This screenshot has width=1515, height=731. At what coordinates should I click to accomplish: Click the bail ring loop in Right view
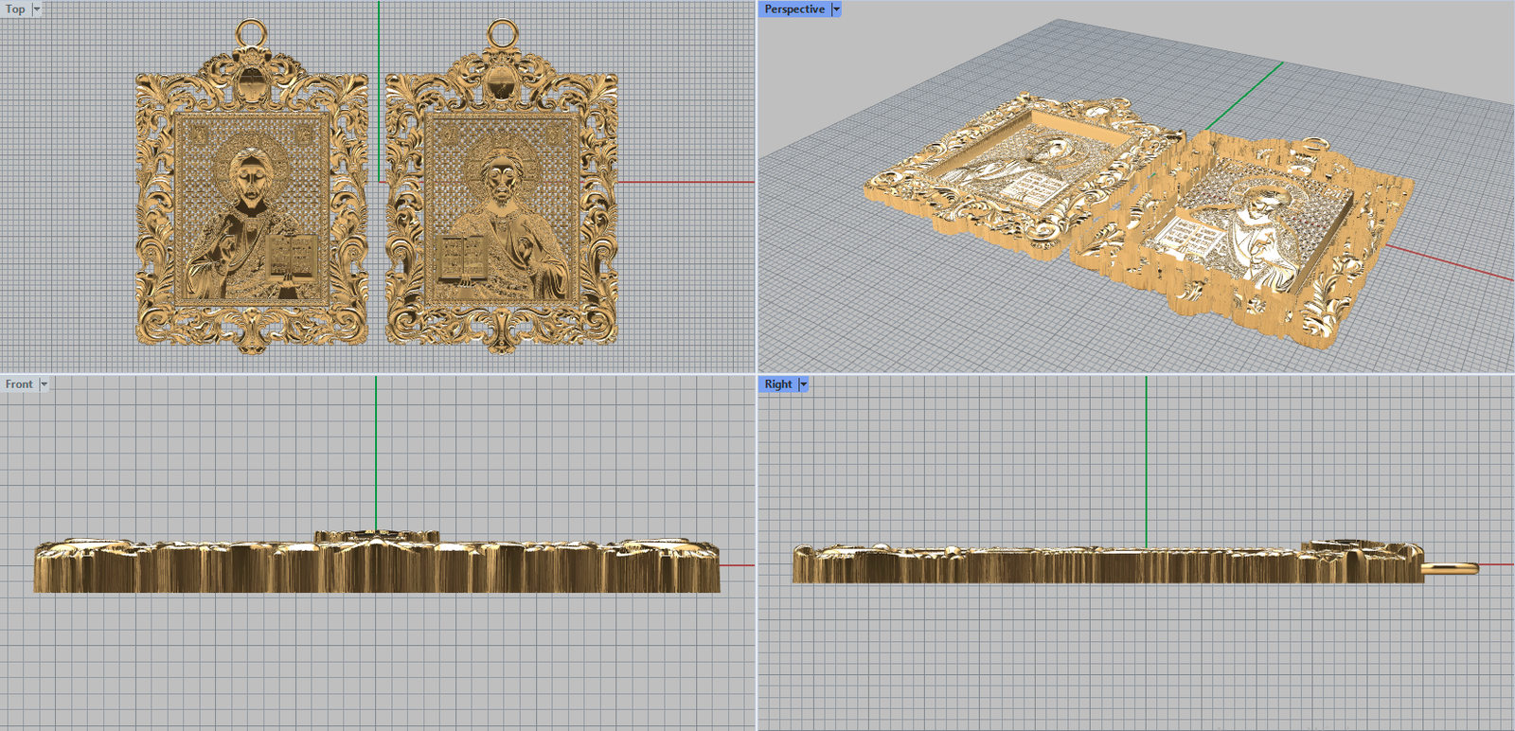point(1451,568)
